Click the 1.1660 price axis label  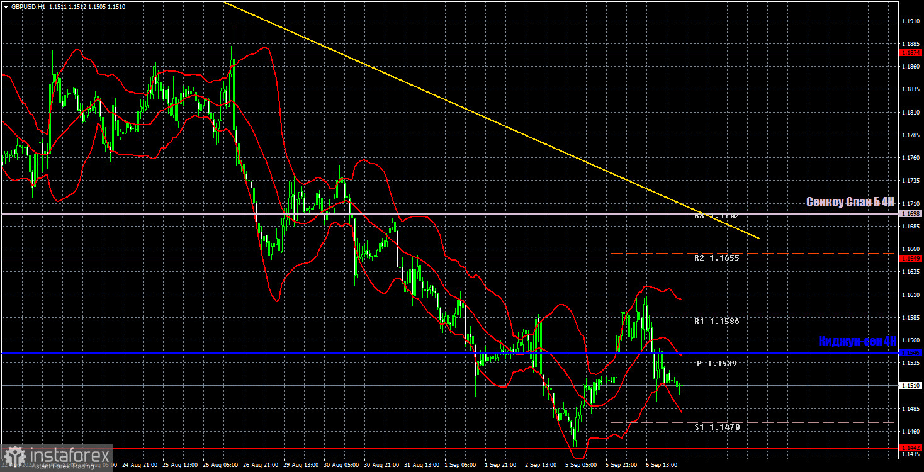point(911,249)
